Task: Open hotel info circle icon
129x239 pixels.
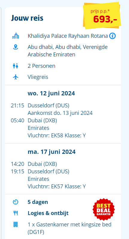Action: pyautogui.click(x=113, y=36)
